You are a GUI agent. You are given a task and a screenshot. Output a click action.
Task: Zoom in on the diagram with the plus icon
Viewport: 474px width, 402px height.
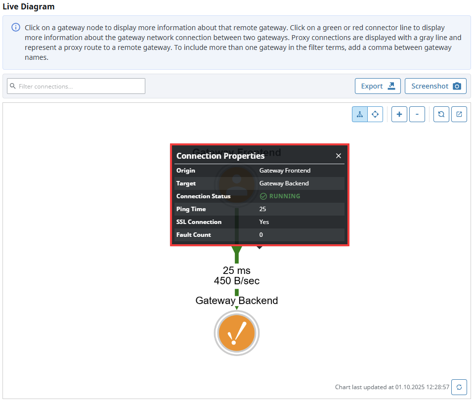tap(399, 114)
